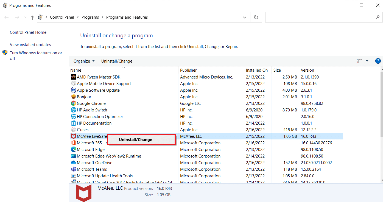
Task: Click the search magnifier icon
Action: click(378, 17)
